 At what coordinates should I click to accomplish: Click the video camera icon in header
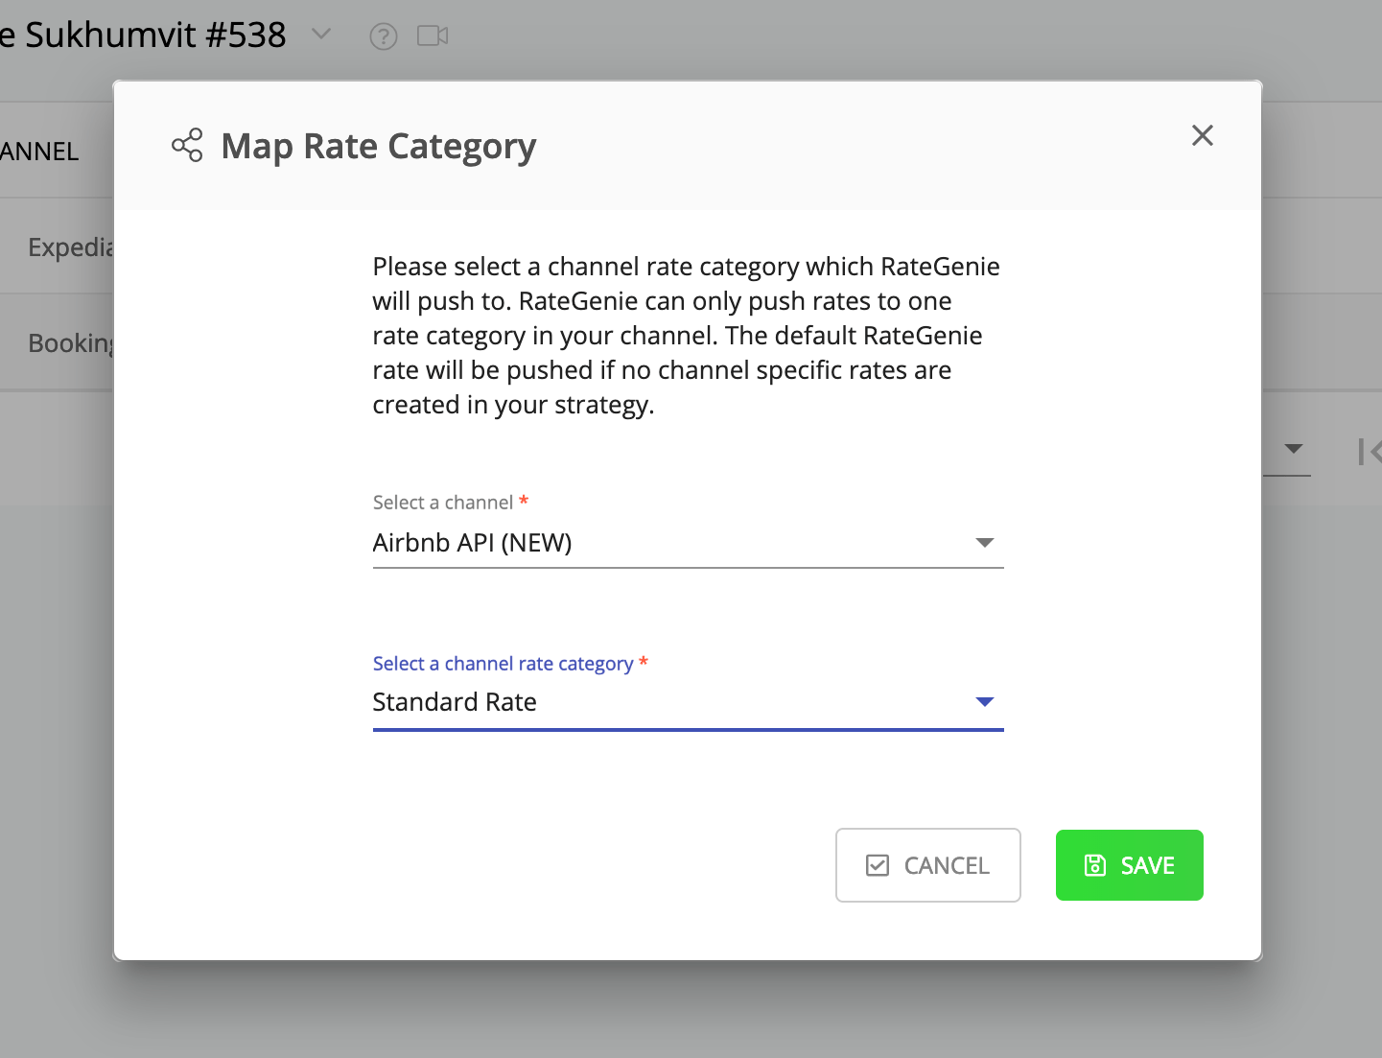tap(433, 35)
